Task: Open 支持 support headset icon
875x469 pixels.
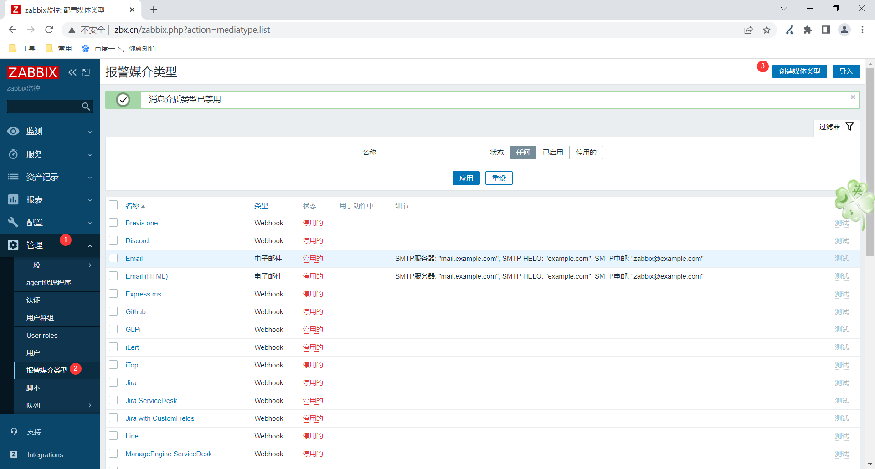Action: click(14, 432)
